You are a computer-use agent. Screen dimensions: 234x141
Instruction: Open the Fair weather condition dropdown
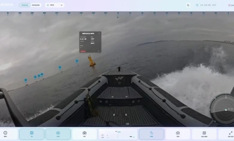(55, 5)
